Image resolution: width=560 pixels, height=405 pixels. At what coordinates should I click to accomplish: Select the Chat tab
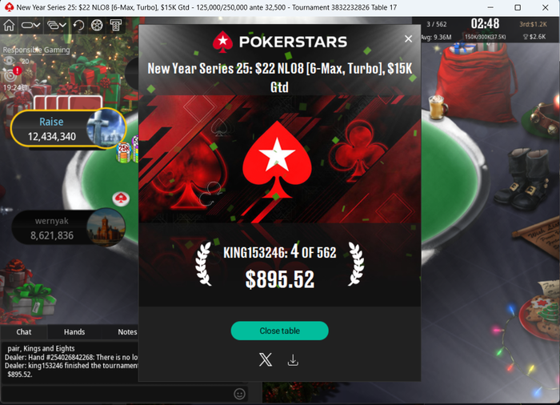coord(23,331)
